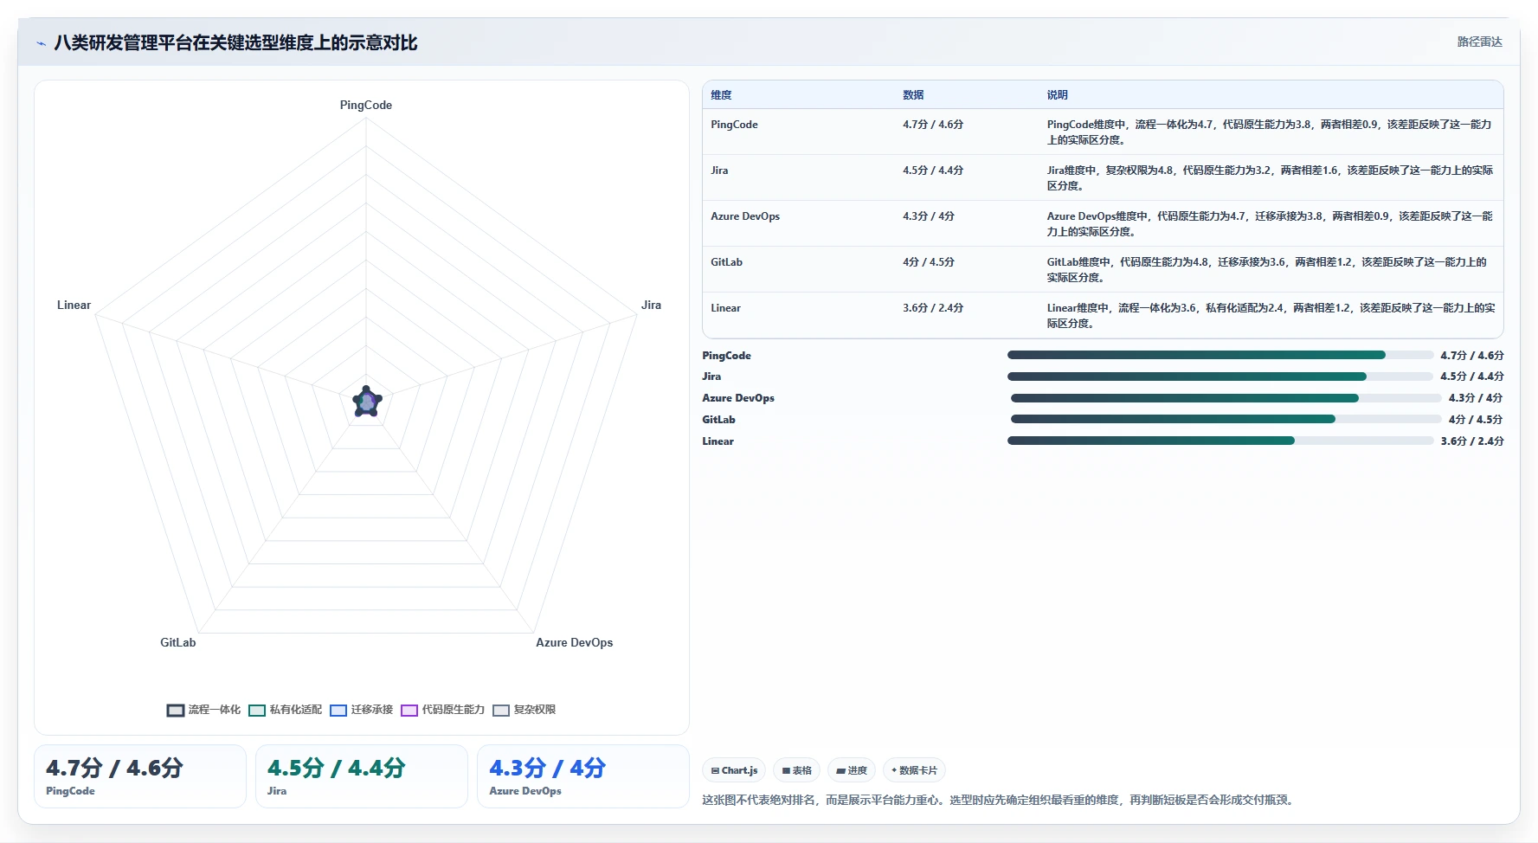Click the star-shaped data cluster at radar center

367,402
